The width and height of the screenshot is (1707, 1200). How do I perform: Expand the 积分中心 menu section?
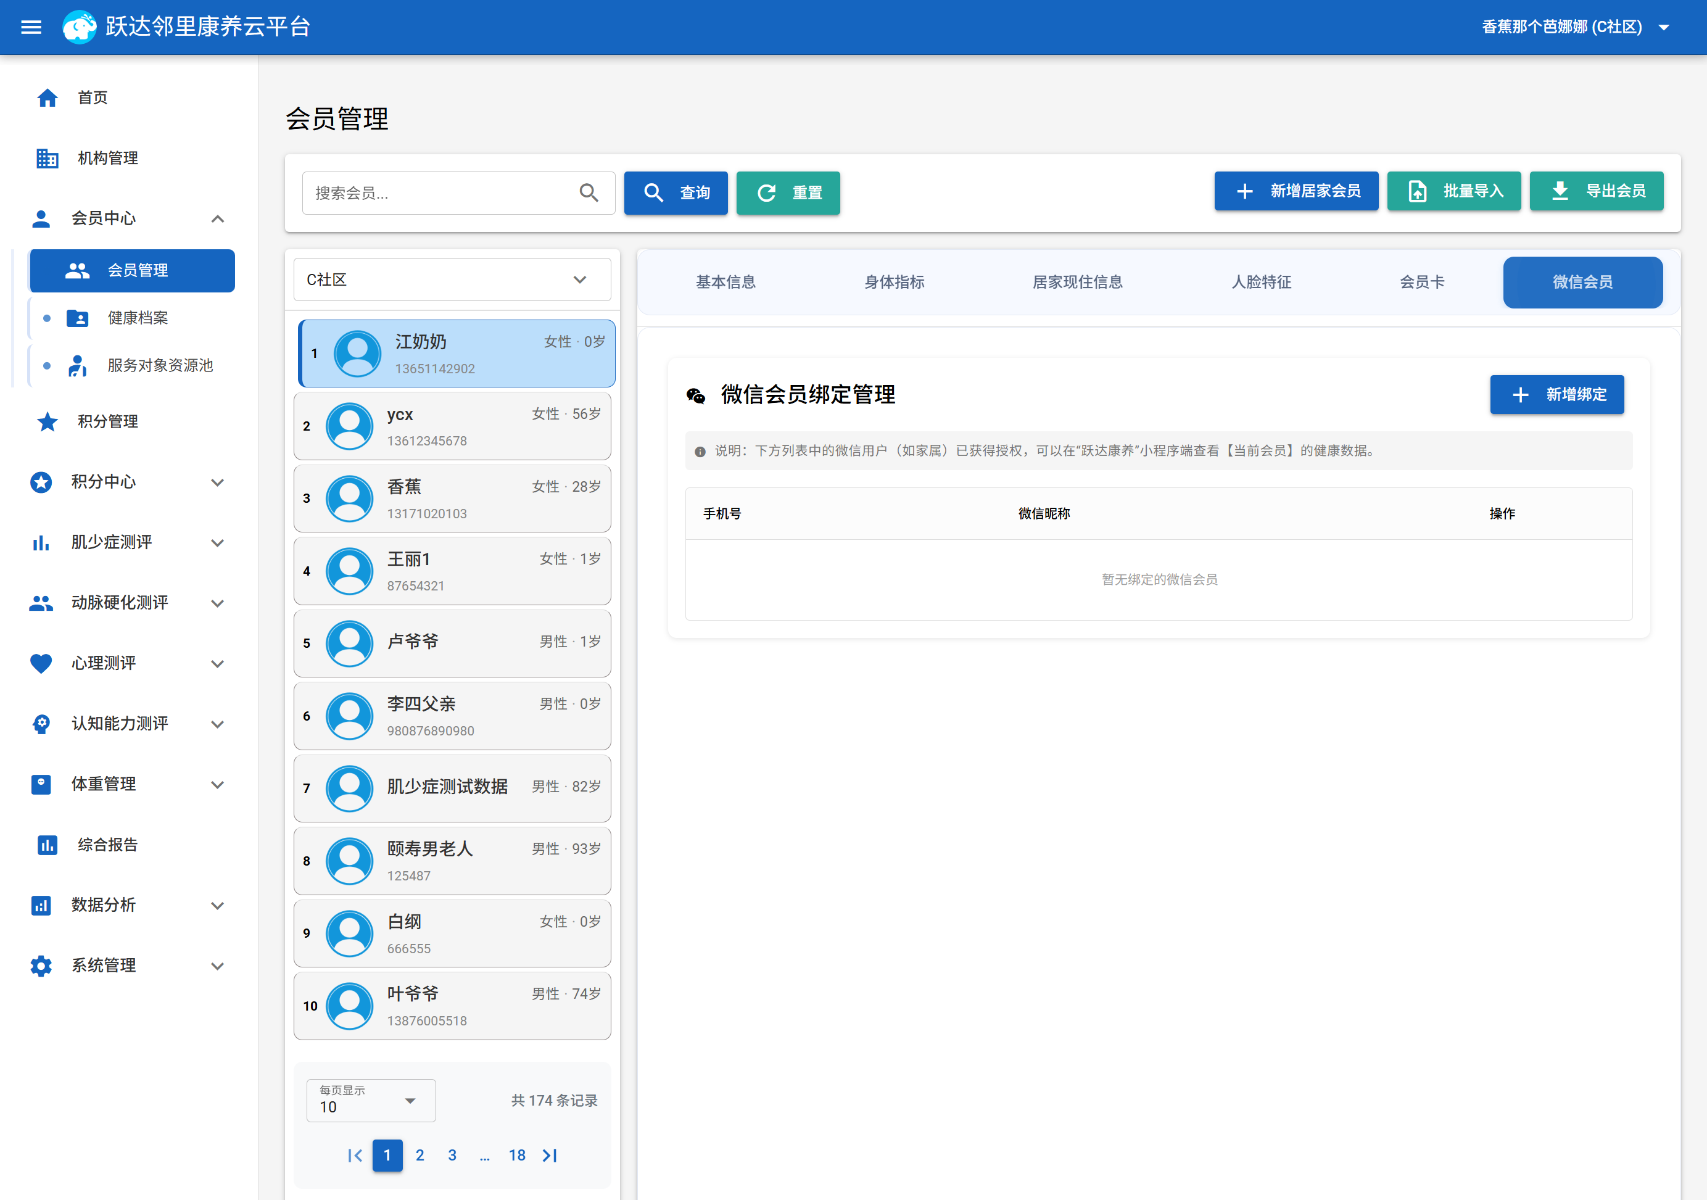click(x=218, y=482)
